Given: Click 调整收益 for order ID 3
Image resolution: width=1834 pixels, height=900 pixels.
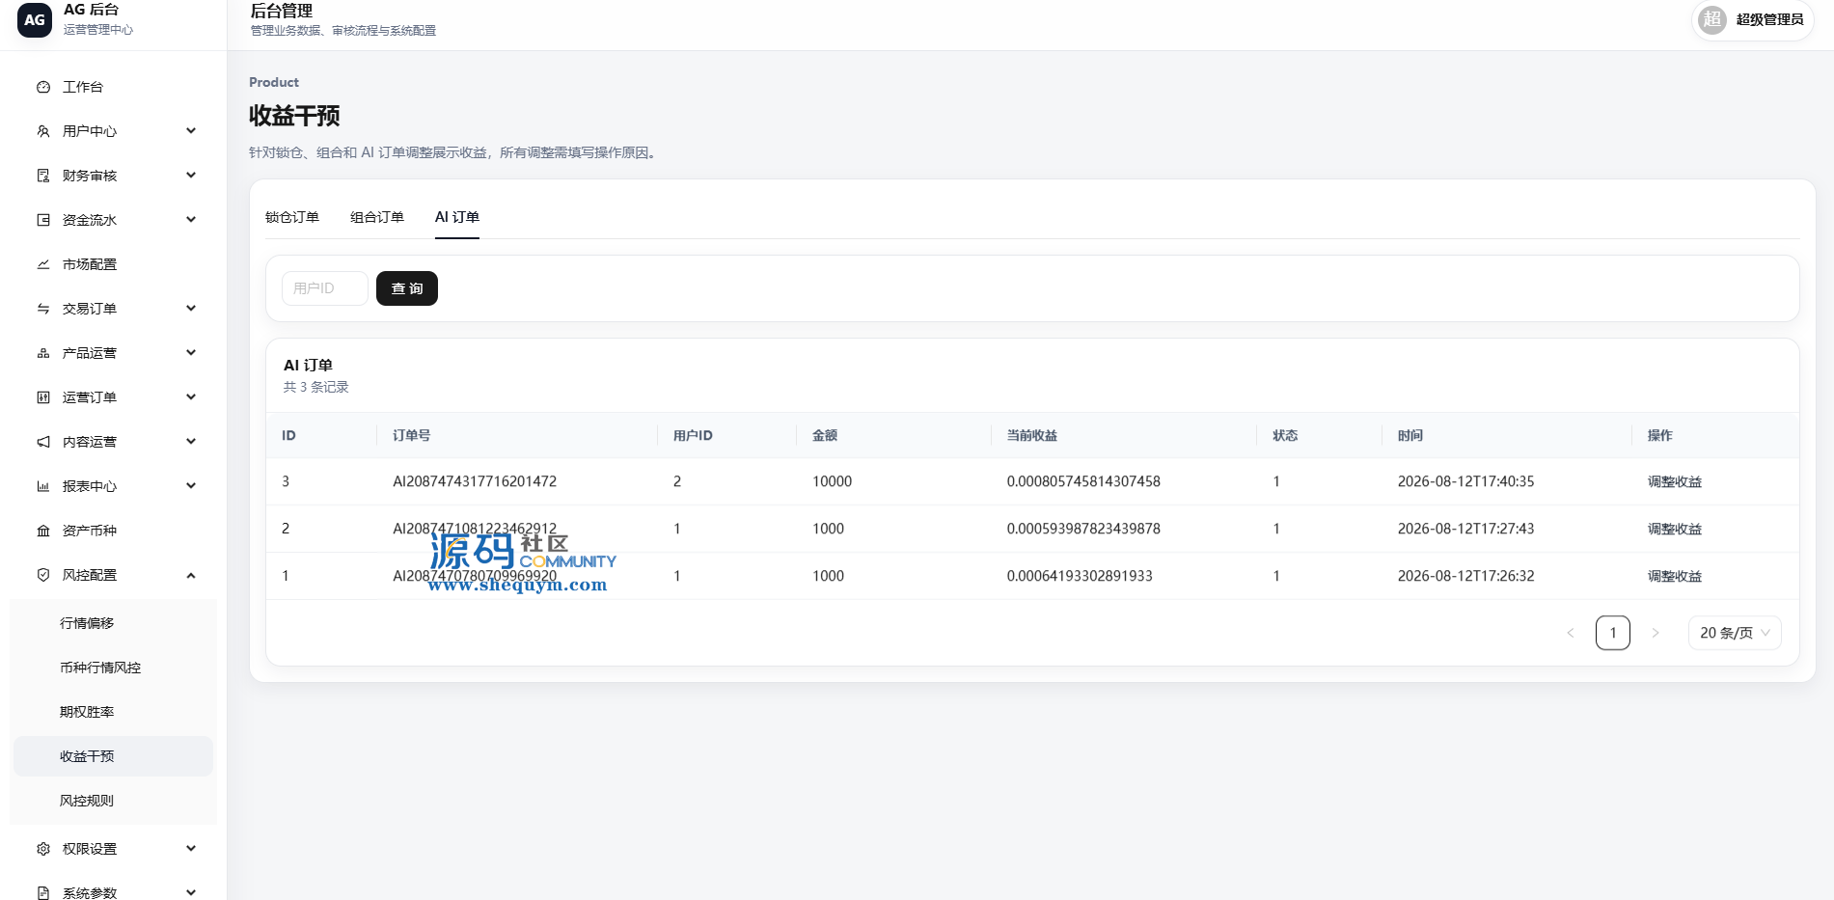Looking at the screenshot, I should click(1675, 481).
